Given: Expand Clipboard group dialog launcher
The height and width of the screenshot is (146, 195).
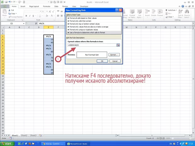Looking at the screenshot, I should [x=22, y=20].
